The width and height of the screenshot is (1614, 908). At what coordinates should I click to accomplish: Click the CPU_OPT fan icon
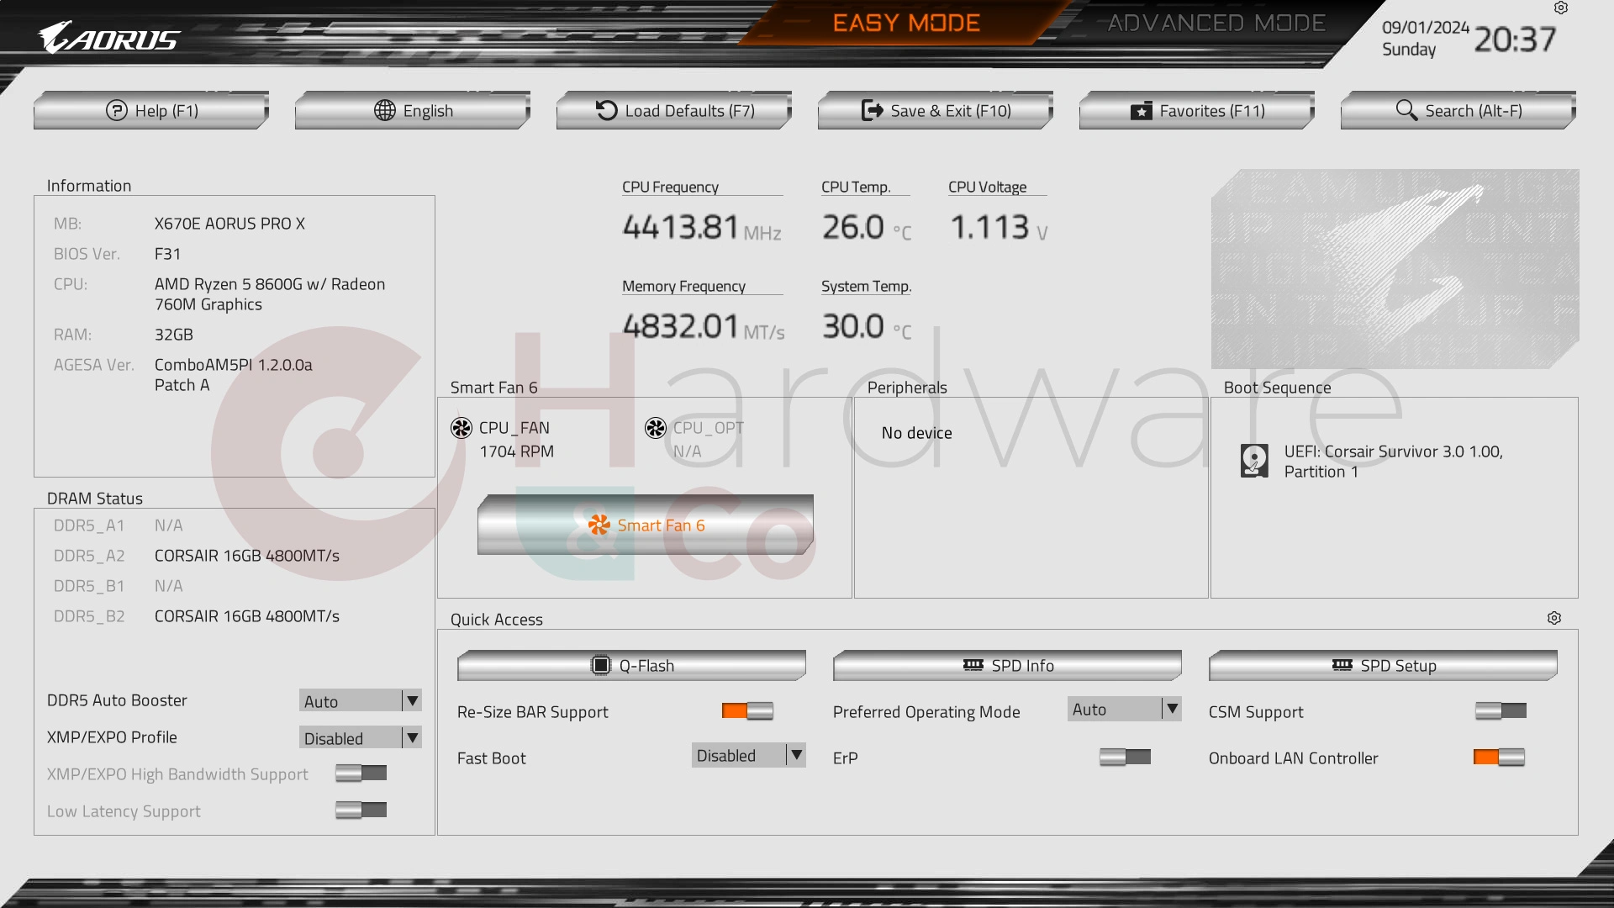[x=655, y=427]
